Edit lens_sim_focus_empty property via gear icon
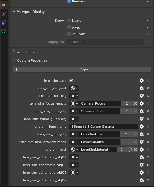The image size is (154, 187). click(142, 103)
